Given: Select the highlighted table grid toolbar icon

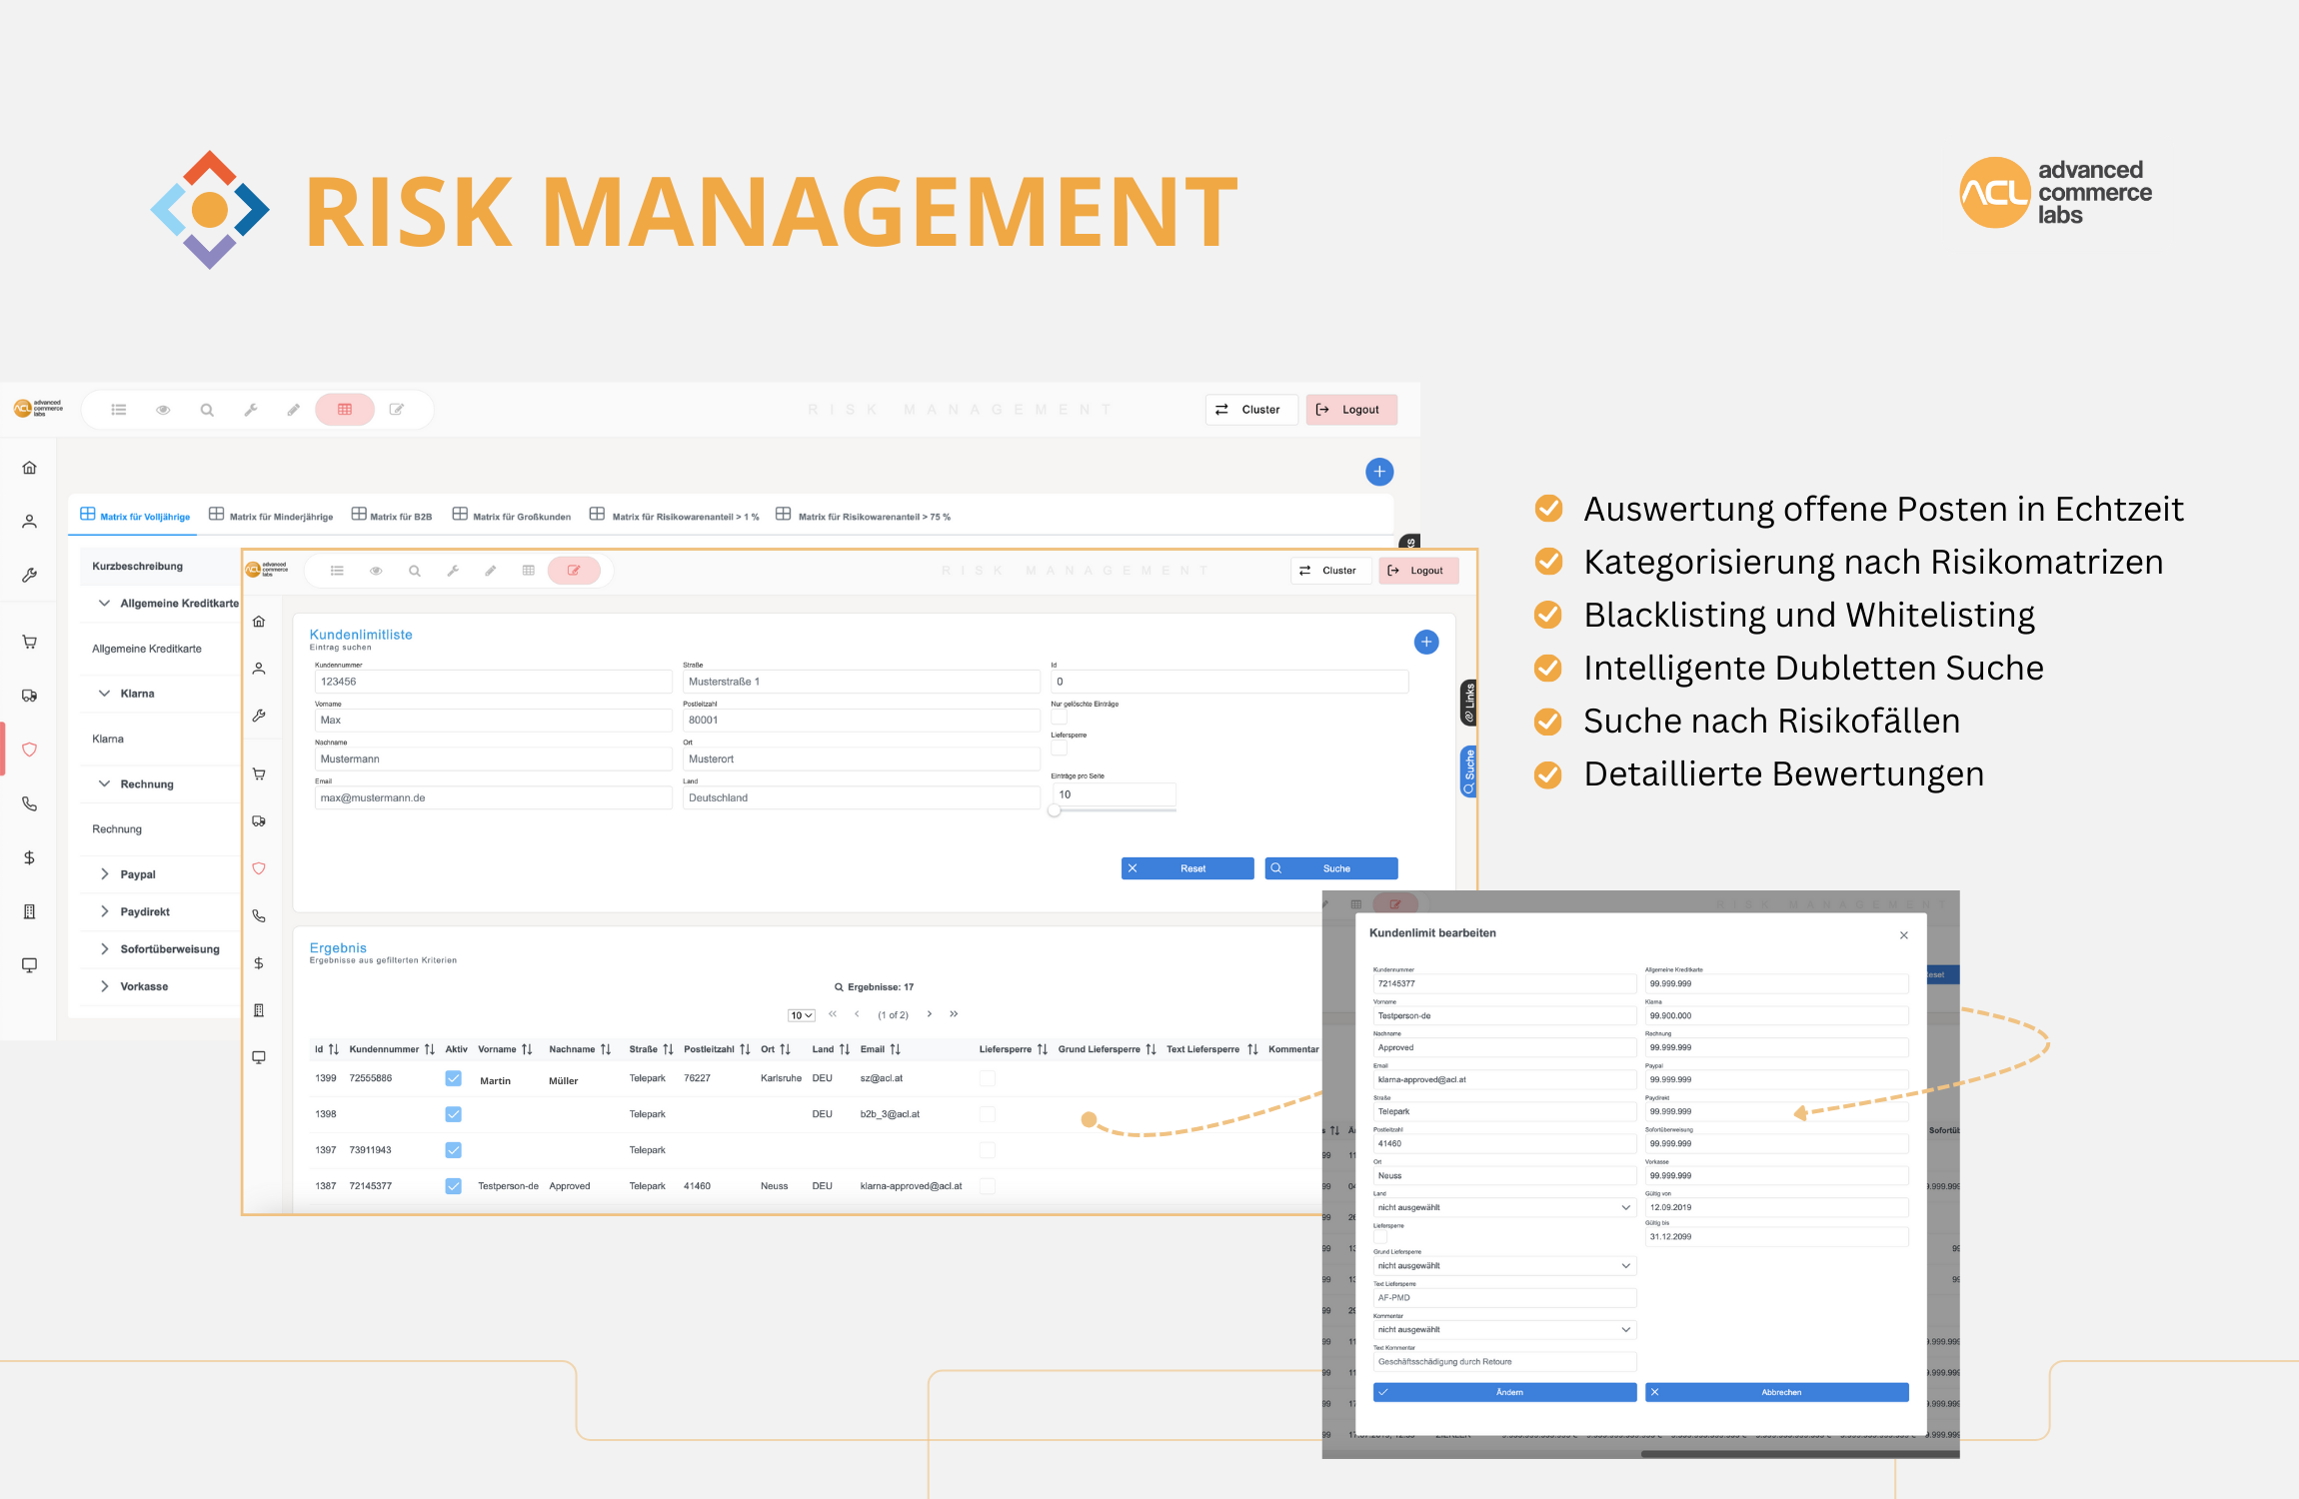Looking at the screenshot, I should (x=345, y=410).
